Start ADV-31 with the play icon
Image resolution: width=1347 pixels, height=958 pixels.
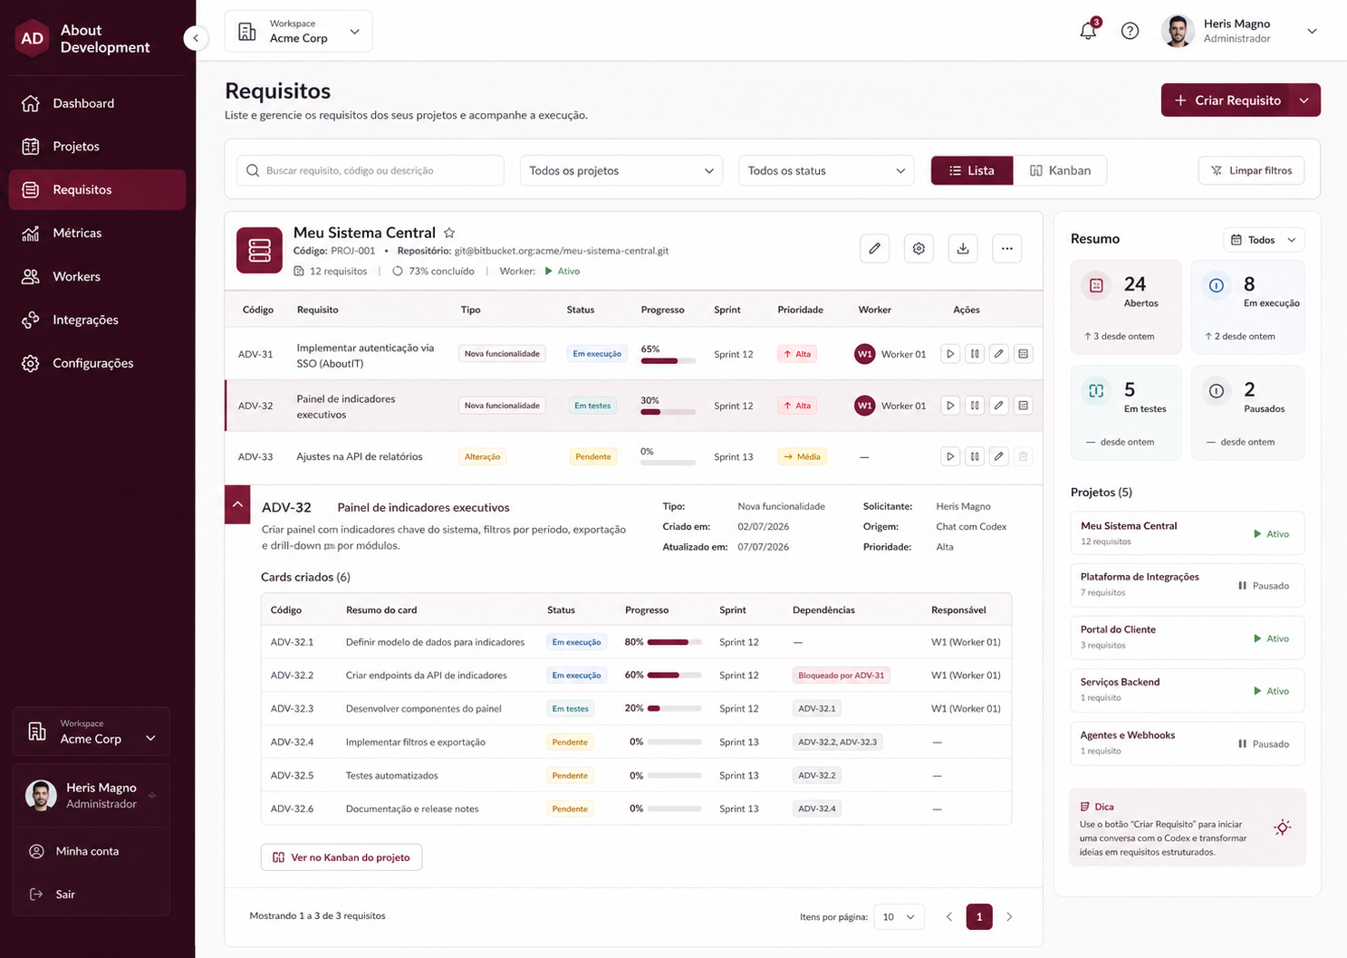click(x=950, y=354)
